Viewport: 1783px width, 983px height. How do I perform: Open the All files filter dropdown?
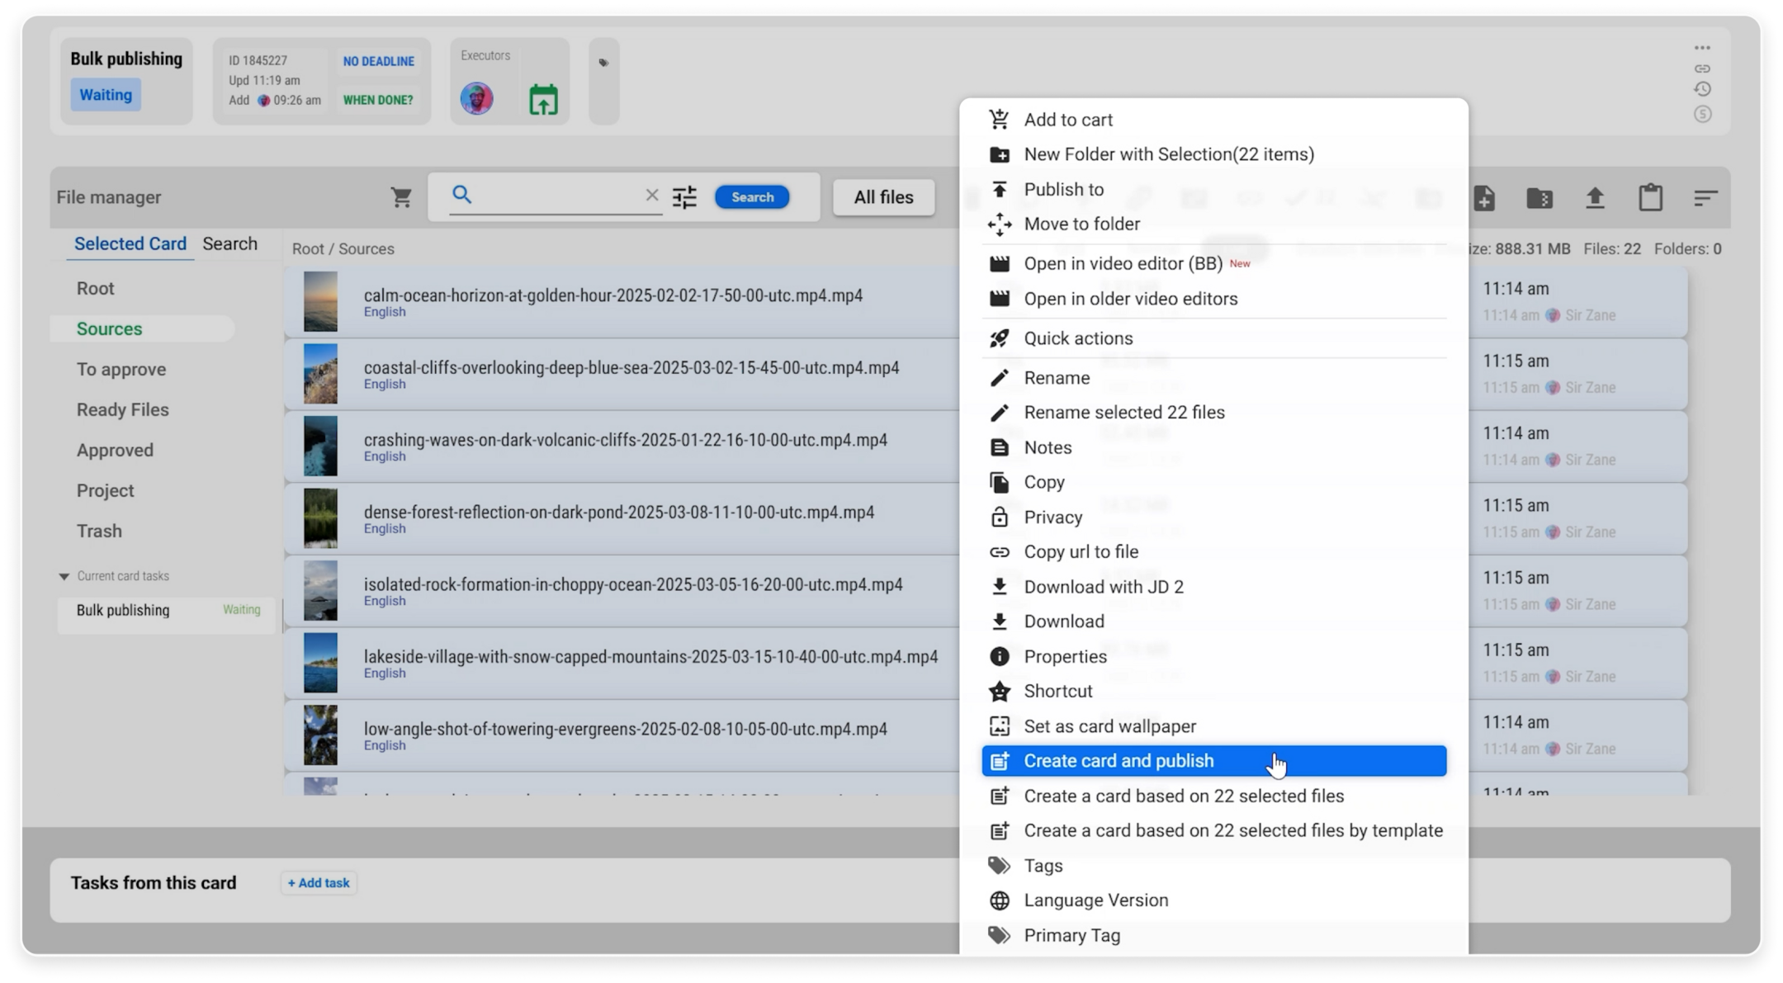pos(883,197)
